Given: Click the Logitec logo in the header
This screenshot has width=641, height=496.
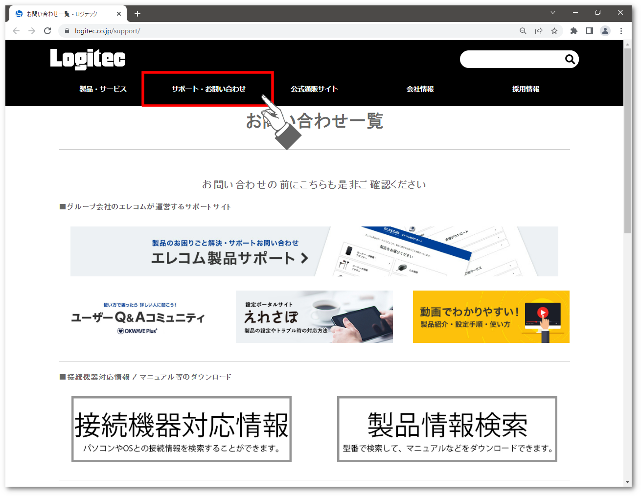Looking at the screenshot, I should (88, 59).
